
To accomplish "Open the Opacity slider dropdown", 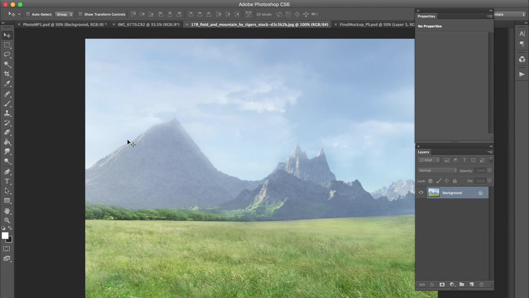I will (490, 171).
